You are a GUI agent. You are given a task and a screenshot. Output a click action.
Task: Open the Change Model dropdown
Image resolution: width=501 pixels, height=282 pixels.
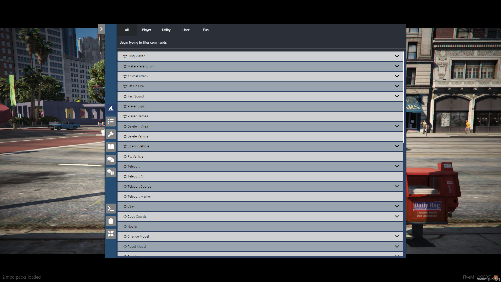397,236
